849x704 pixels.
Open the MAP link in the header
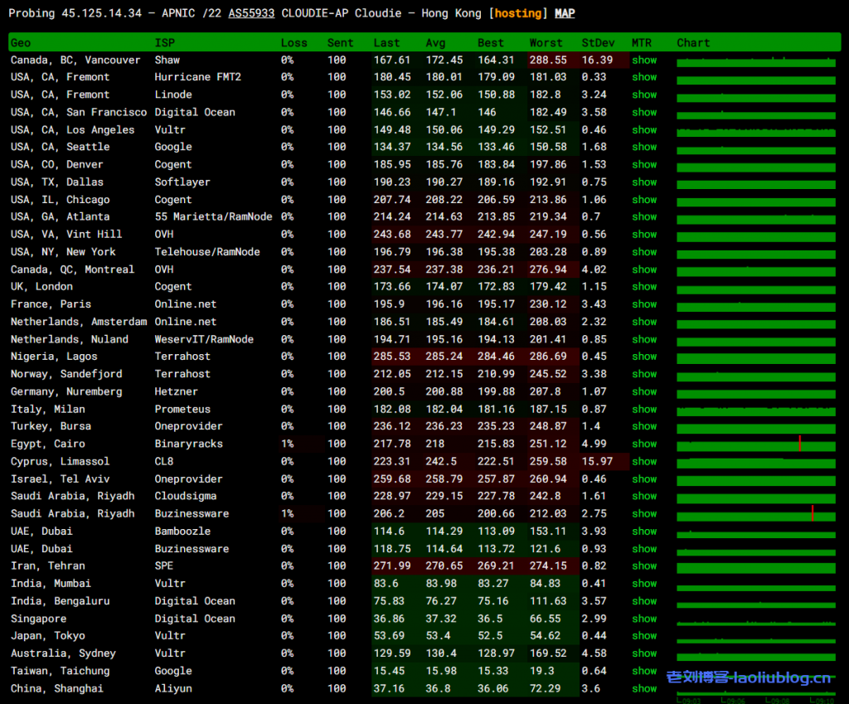pos(564,13)
